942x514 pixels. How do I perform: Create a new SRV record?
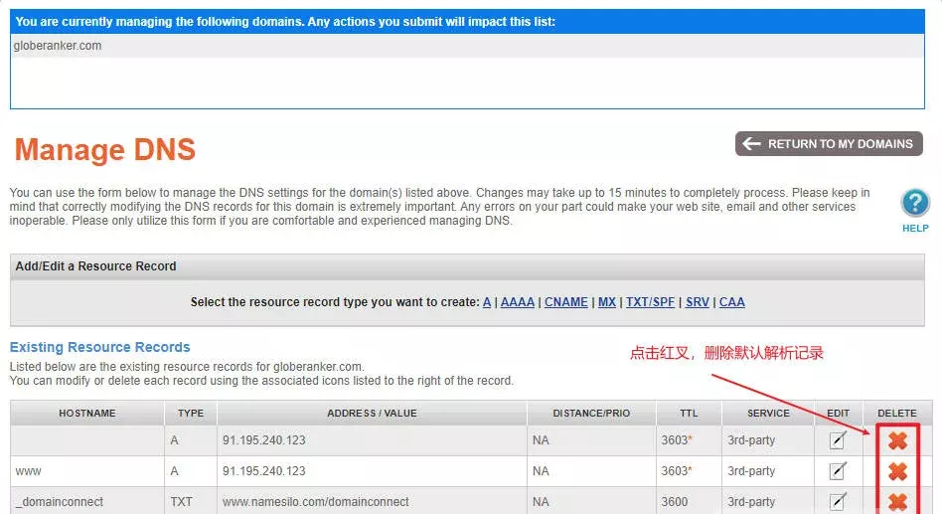[697, 302]
